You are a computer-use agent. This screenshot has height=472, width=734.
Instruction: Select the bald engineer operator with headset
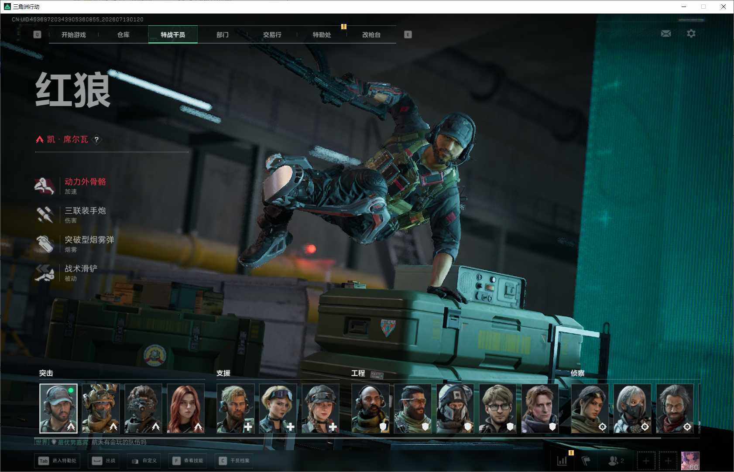370,408
